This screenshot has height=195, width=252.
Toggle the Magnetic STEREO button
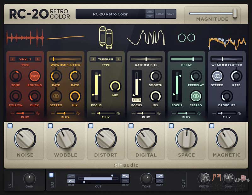click(x=217, y=76)
